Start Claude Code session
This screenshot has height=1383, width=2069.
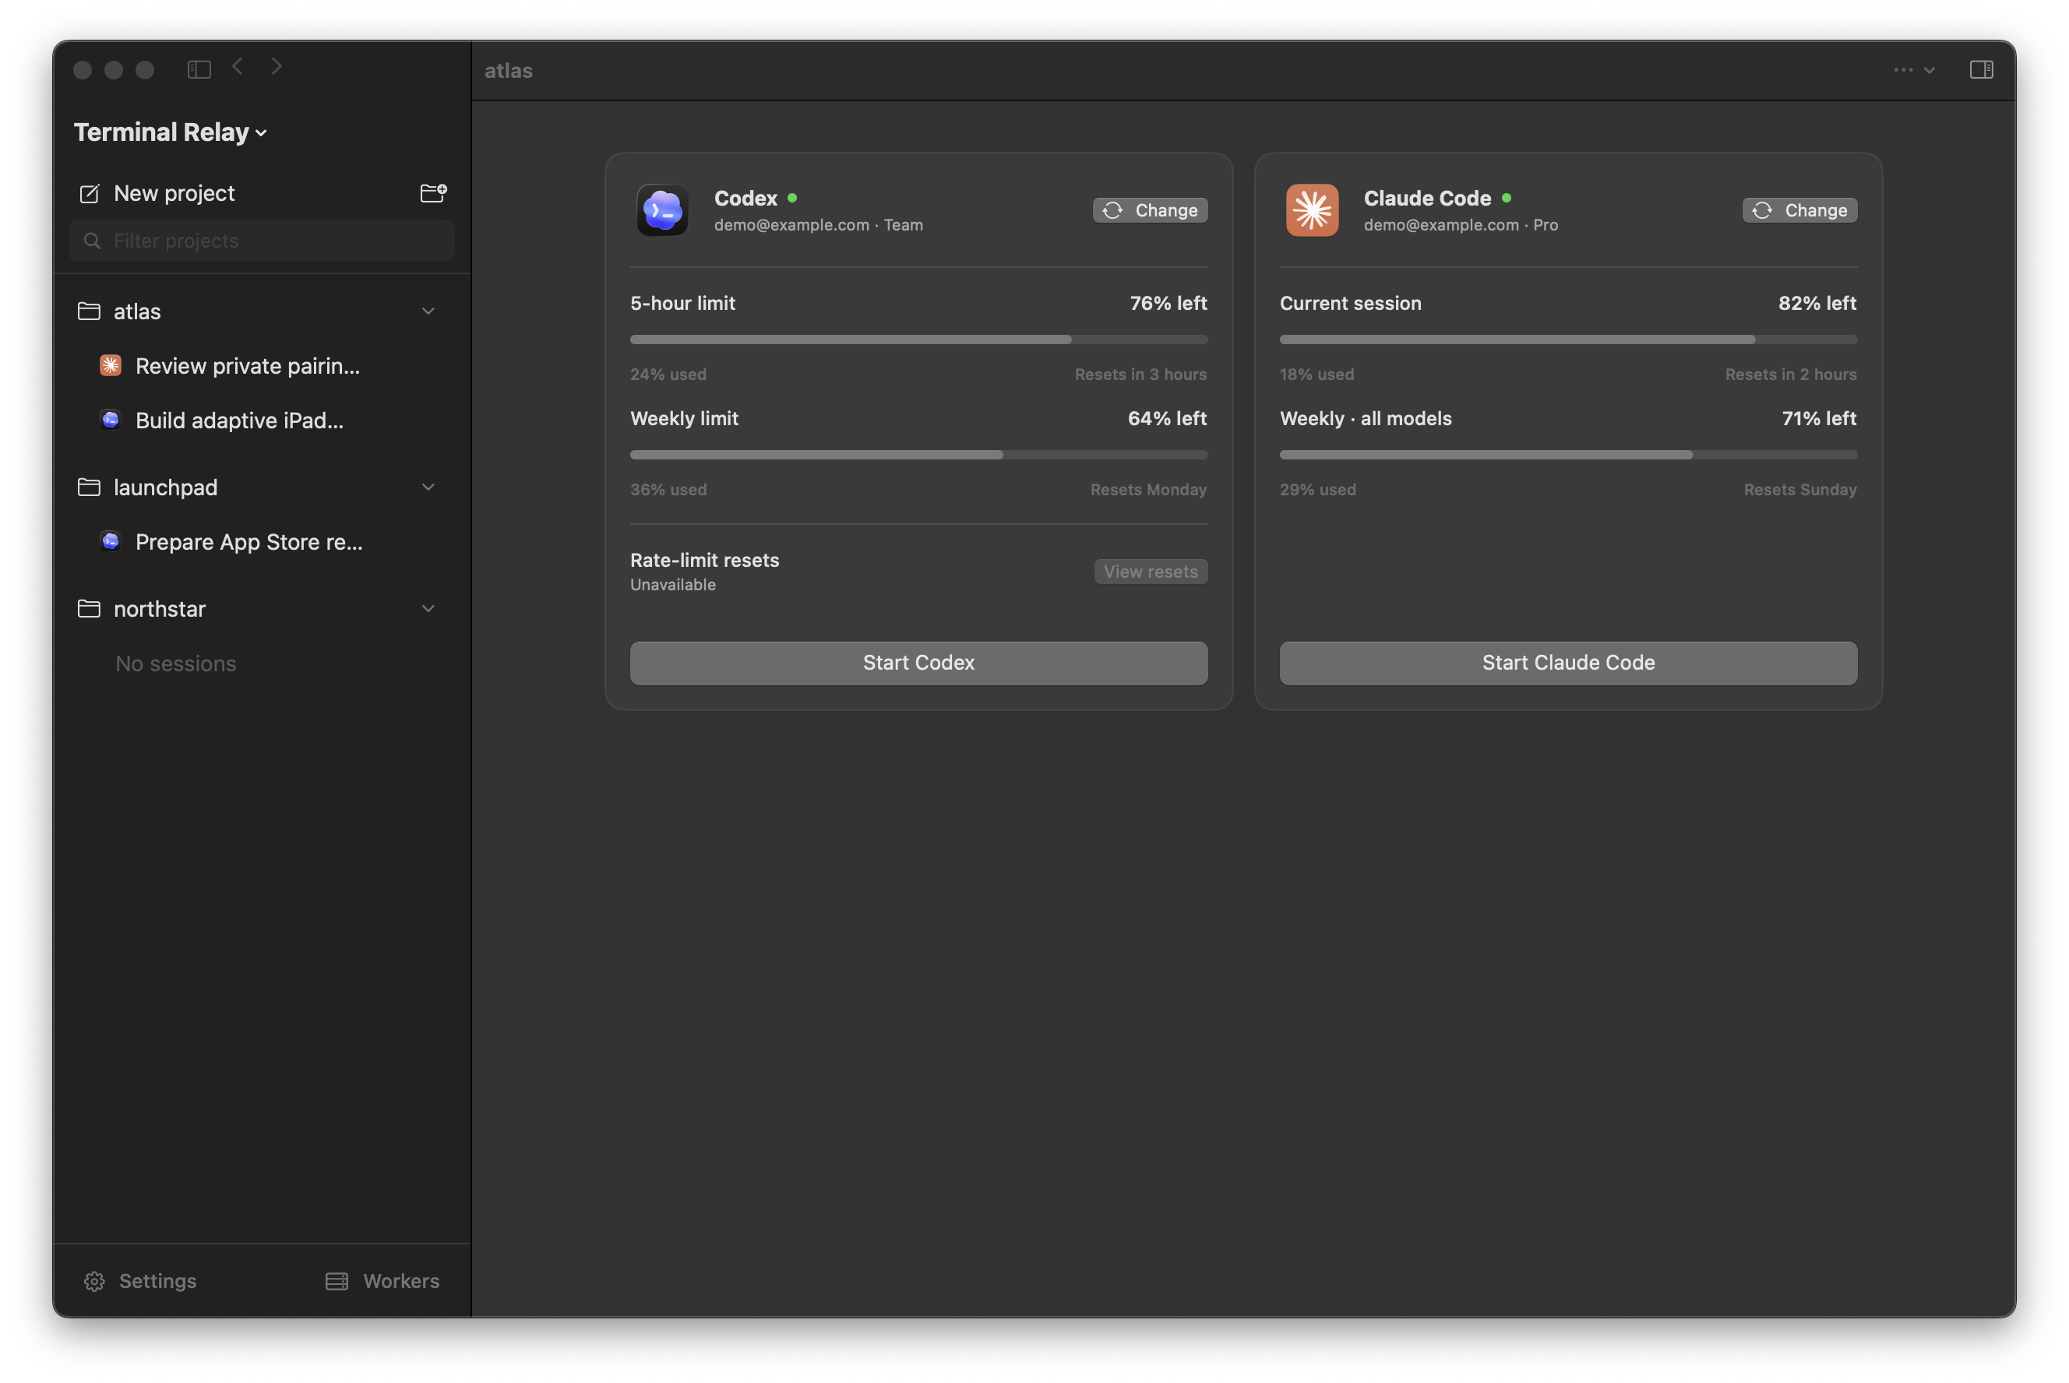[1568, 663]
